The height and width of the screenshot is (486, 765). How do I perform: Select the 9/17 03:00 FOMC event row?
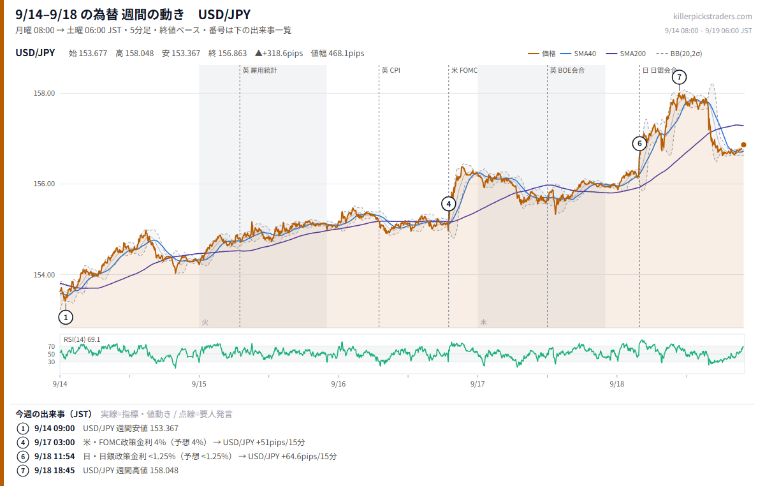click(x=161, y=443)
